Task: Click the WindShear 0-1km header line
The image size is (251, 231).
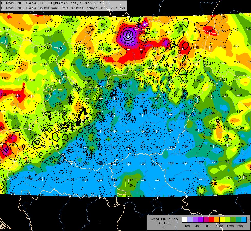Action: 63,8
